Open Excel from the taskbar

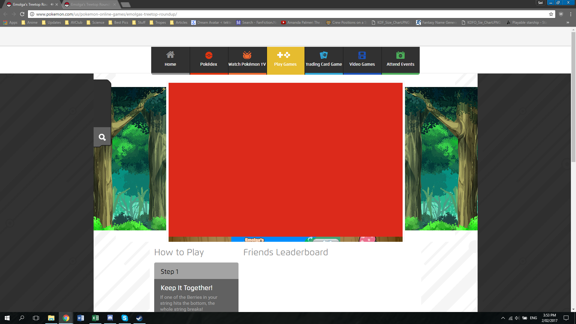coord(95,318)
